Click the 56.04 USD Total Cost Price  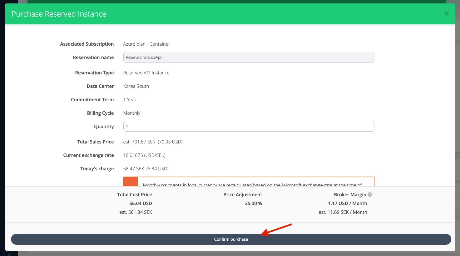141,203
